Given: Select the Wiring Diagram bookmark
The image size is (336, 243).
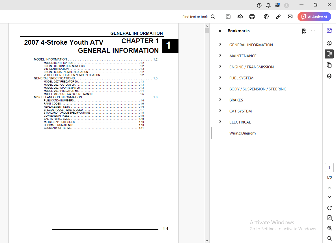Looking at the screenshot, I should (242, 133).
